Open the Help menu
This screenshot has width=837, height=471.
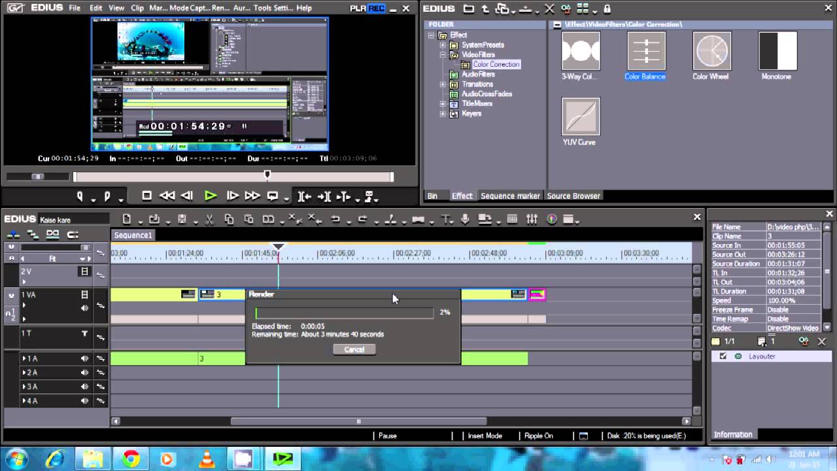click(x=303, y=8)
